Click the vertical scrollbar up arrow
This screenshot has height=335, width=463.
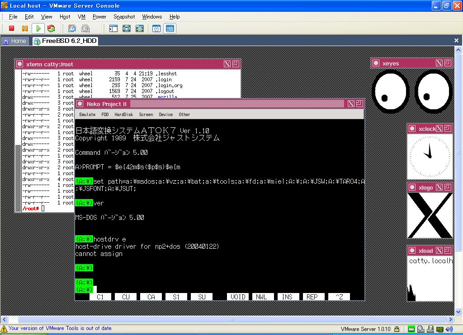click(x=458, y=50)
